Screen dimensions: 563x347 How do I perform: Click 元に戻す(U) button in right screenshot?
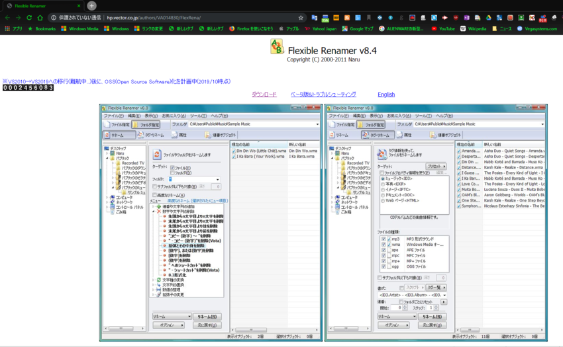[433, 325]
